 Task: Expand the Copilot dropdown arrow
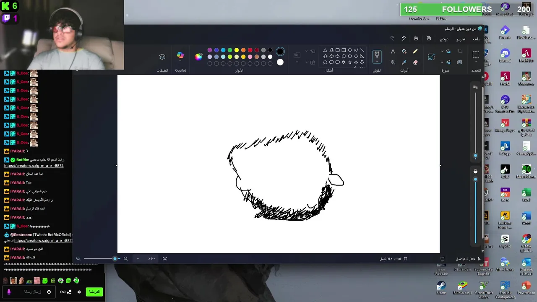pyautogui.click(x=180, y=61)
